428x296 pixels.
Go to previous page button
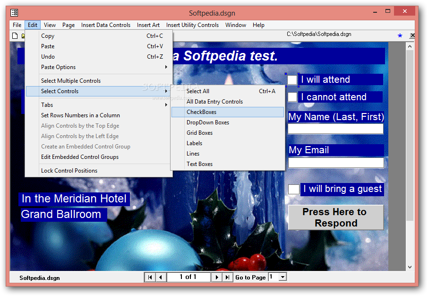point(161,277)
